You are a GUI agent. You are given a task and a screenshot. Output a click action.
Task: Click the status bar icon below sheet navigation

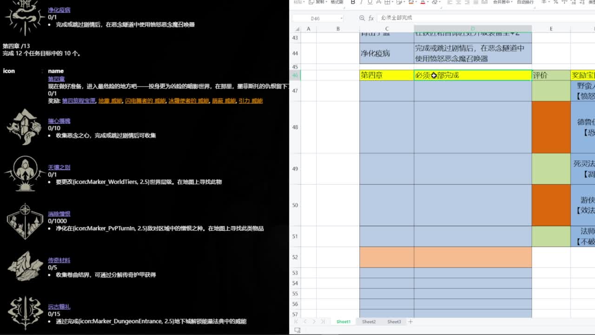(297, 330)
